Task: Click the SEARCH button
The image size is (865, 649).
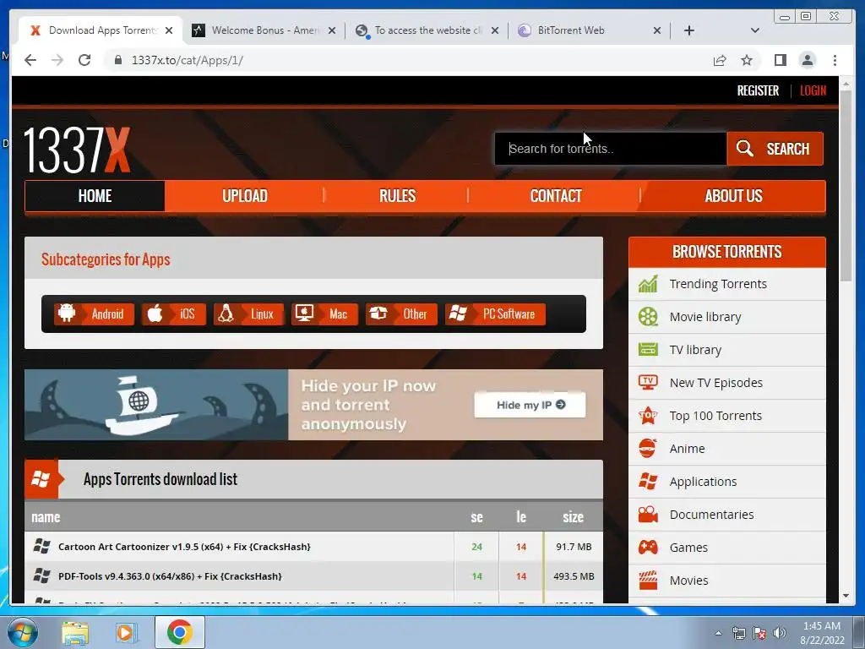Action: 775,149
